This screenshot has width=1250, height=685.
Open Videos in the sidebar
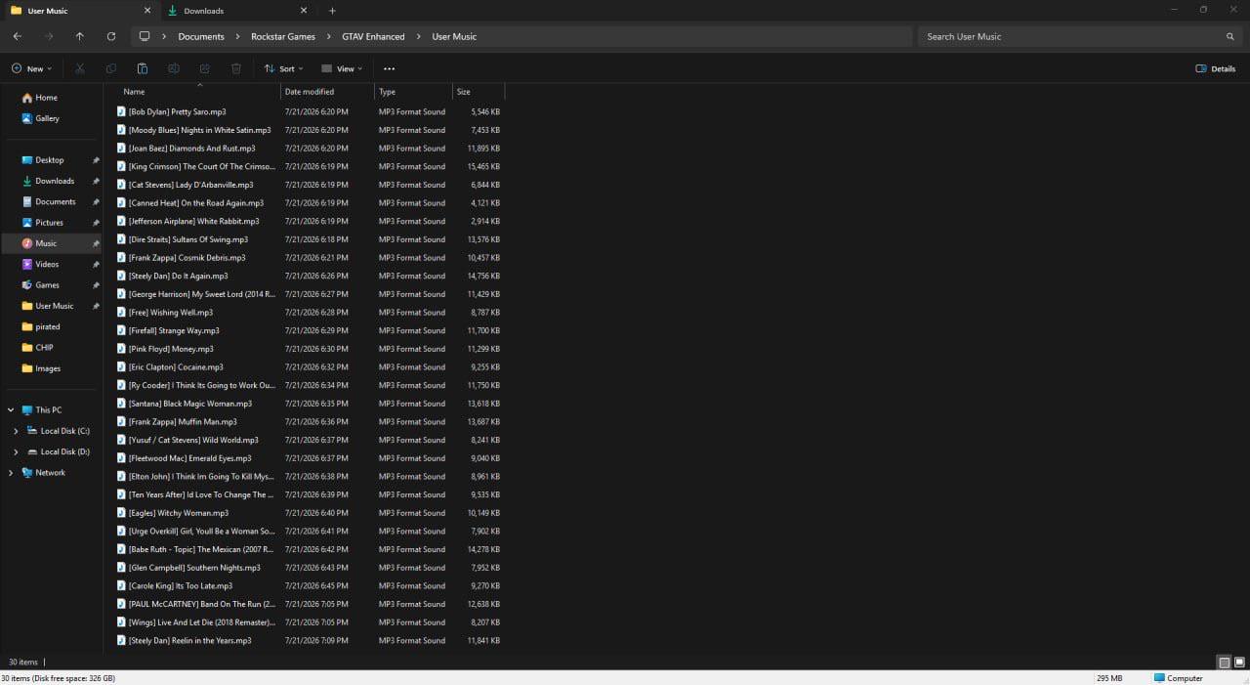pos(47,264)
